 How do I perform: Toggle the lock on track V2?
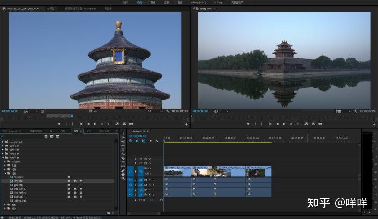(136, 163)
